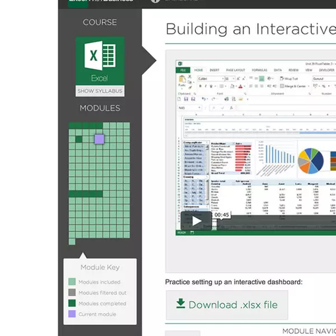Click the 'Modules included' legend label
This screenshot has height=336, width=336.
[x=100, y=282]
